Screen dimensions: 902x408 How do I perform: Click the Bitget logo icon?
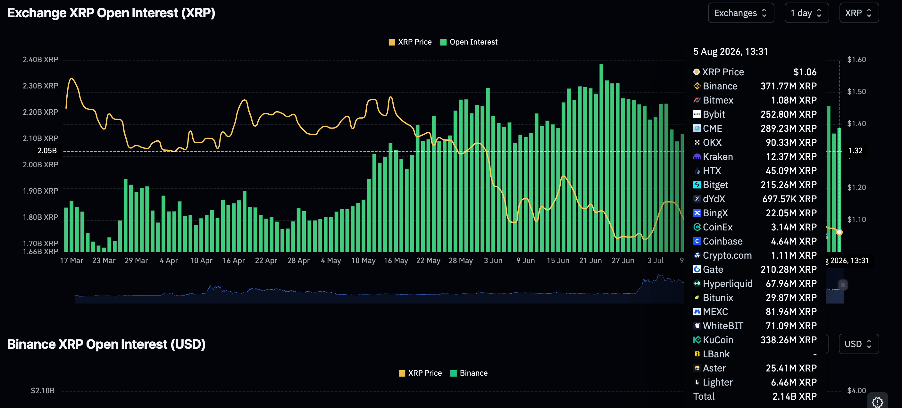[697, 185]
